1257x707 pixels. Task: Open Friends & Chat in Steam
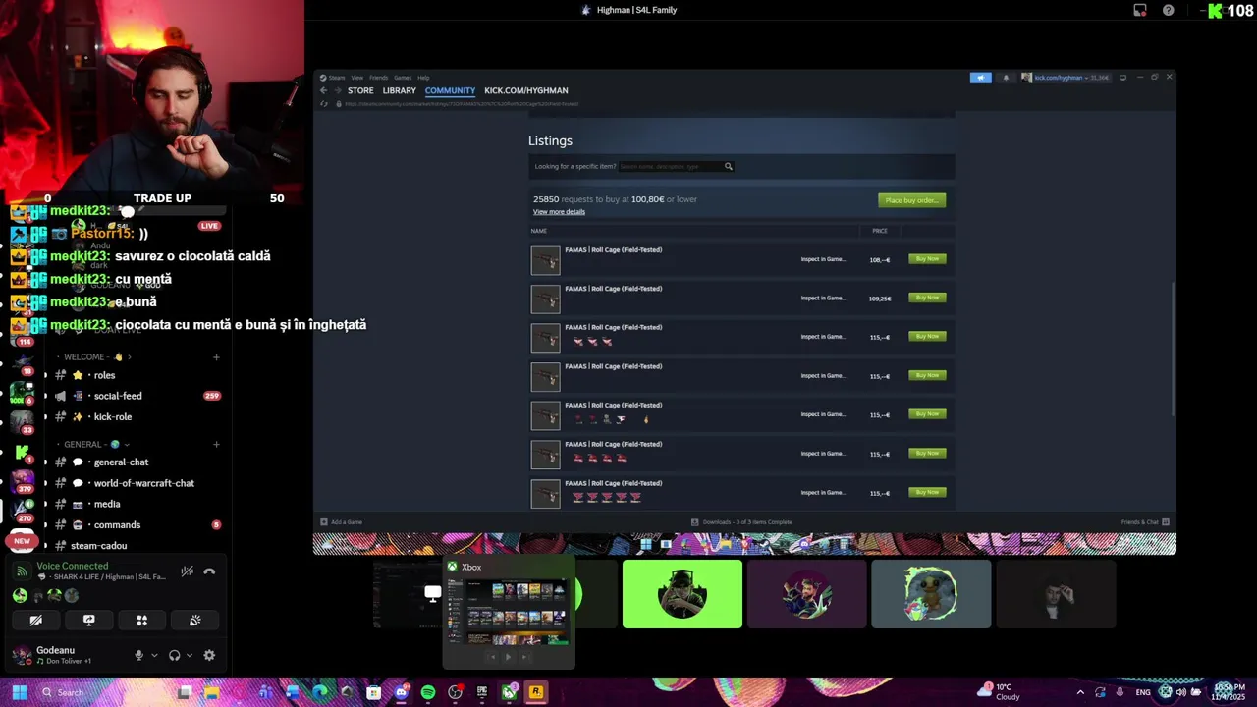[x=1146, y=522]
